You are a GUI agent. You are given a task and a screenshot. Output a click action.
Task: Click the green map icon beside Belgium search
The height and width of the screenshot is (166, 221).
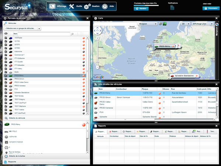[165, 24]
